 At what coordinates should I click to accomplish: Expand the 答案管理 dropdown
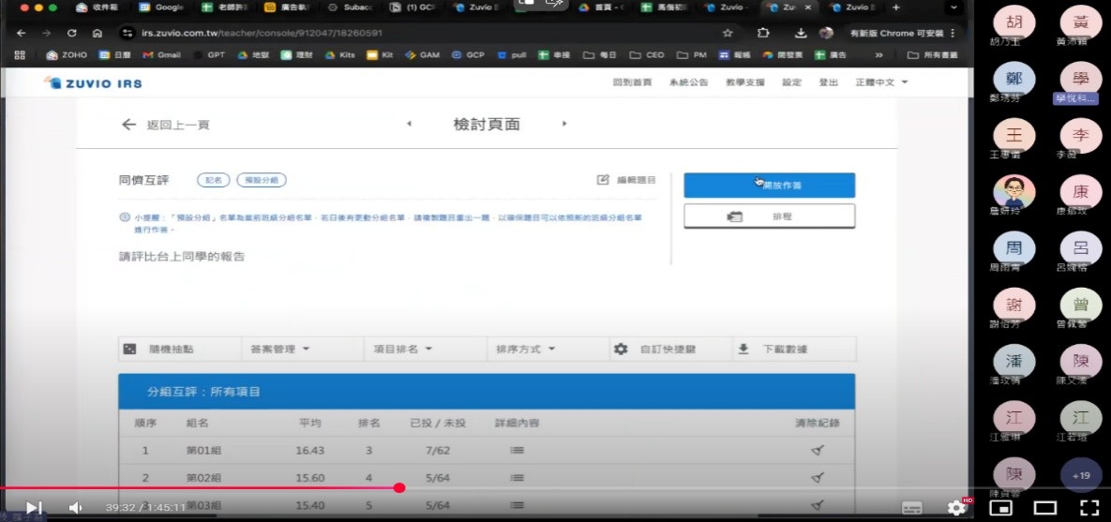279,350
